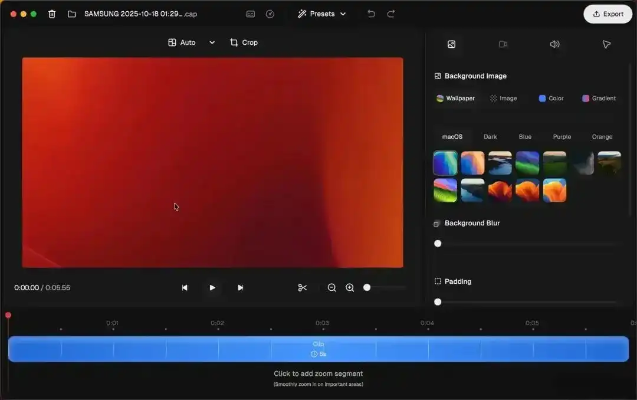Click the Crop button
This screenshot has height=400, width=637.
tap(244, 42)
